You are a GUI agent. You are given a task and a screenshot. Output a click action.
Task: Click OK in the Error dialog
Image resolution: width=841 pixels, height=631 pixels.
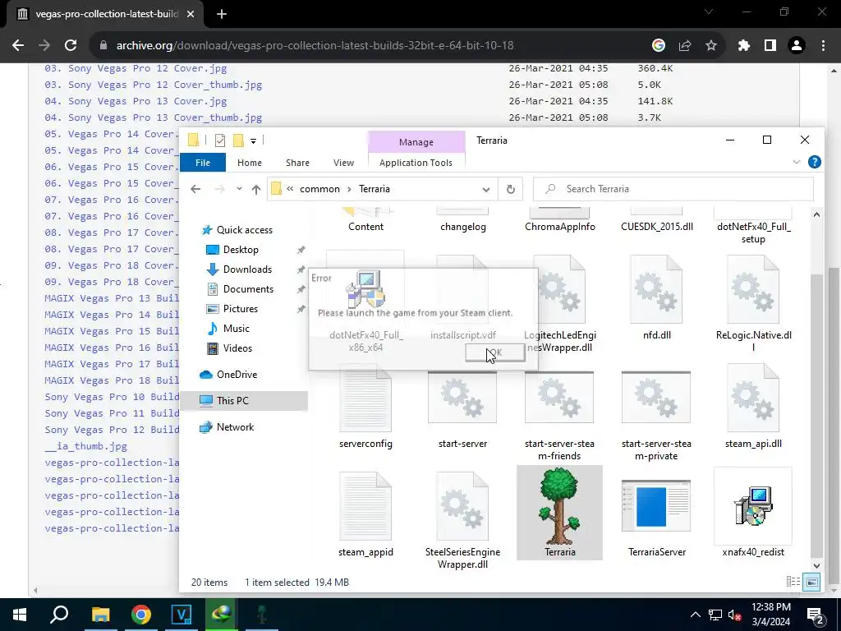[x=495, y=352]
